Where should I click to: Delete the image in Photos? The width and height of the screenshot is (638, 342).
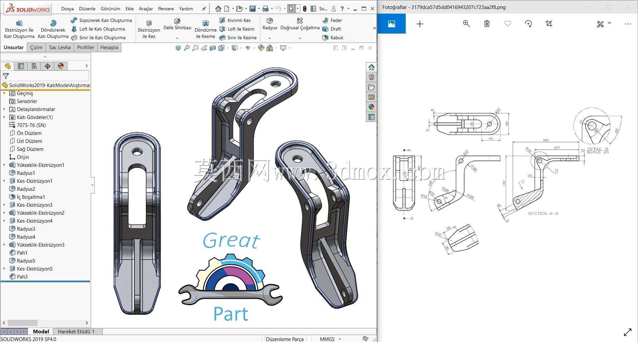[487, 24]
